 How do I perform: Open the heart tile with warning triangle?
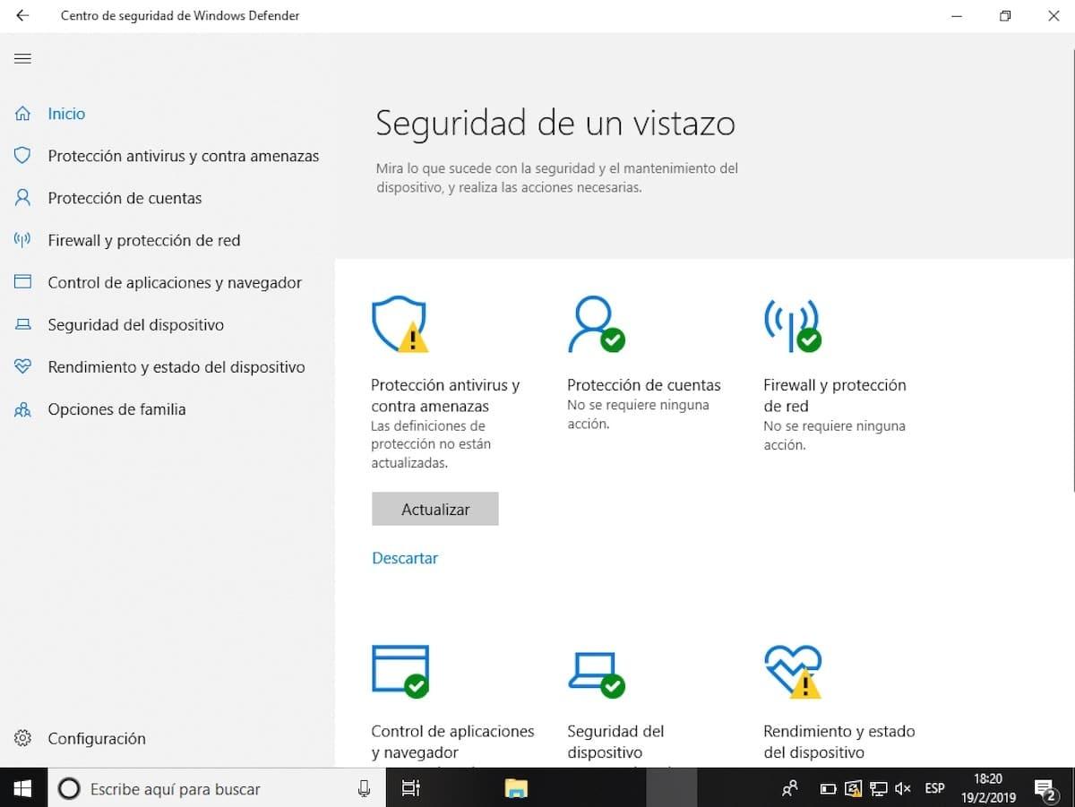tap(791, 670)
